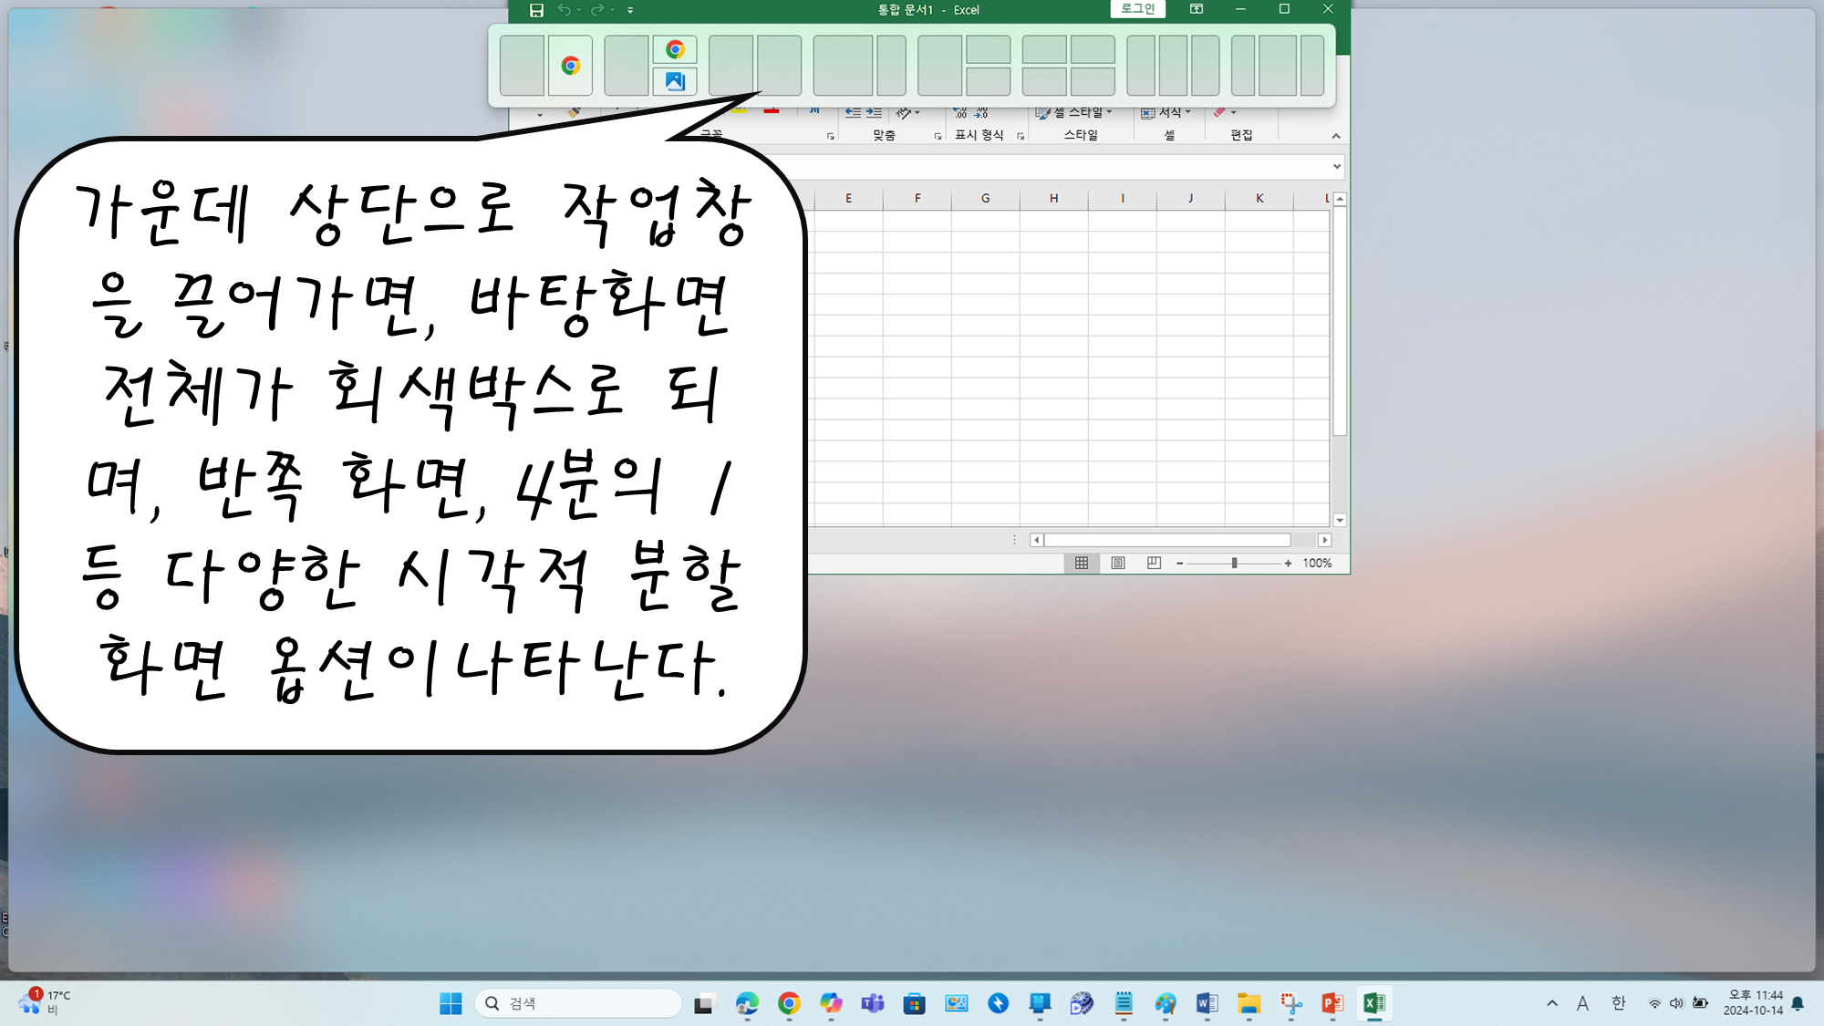1824x1026 pixels.
Task: Click the Page Layout view icon
Action: click(x=1117, y=563)
